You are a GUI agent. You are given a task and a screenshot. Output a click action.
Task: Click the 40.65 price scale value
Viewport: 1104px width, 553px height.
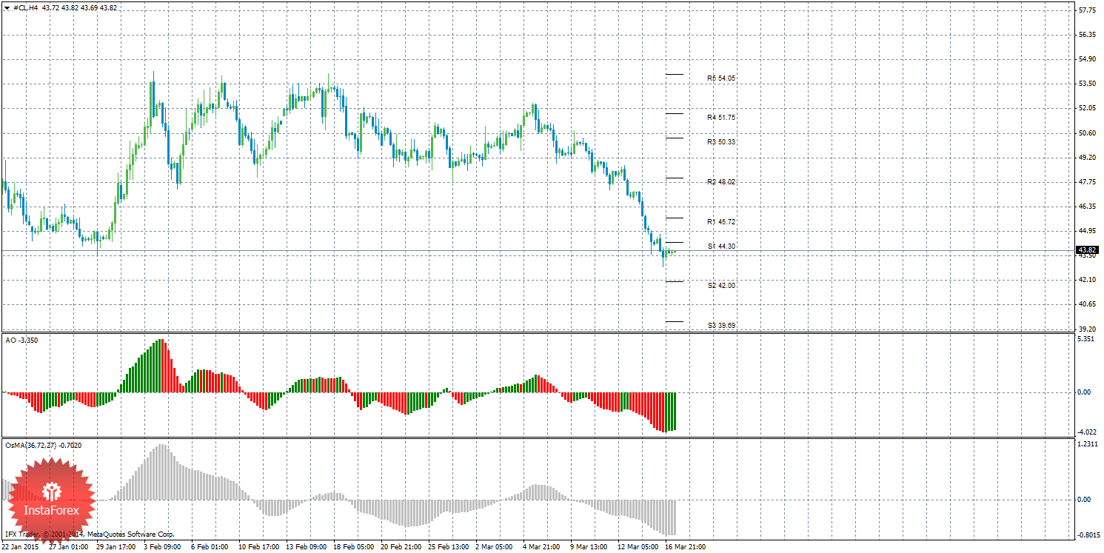point(1087,304)
